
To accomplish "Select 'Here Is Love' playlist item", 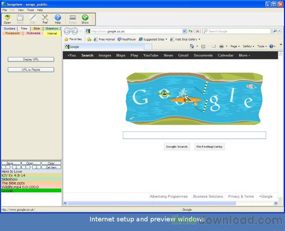I will pos(31,172).
